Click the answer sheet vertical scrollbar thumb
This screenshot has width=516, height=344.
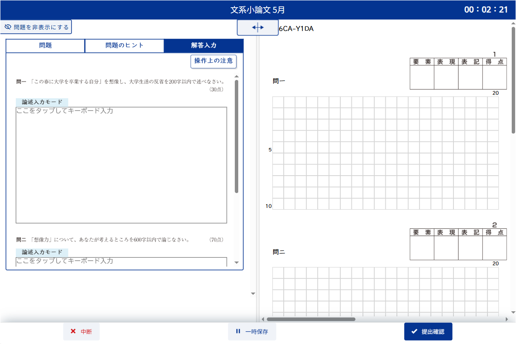[x=513, y=81]
